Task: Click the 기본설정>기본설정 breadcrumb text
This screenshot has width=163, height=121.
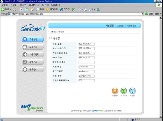Action: pyautogui.click(x=57, y=31)
